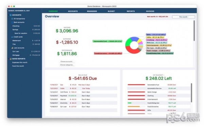Click the Choose categories button
Viewport: 204px width, 127px height.
(x=67, y=65)
